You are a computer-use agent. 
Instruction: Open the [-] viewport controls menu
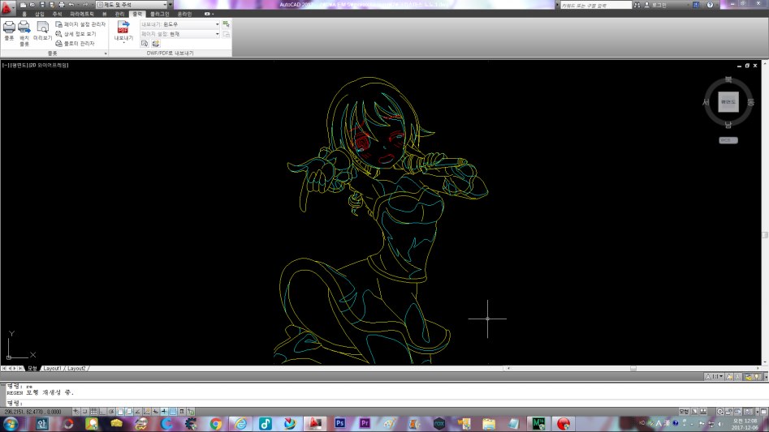(5, 65)
